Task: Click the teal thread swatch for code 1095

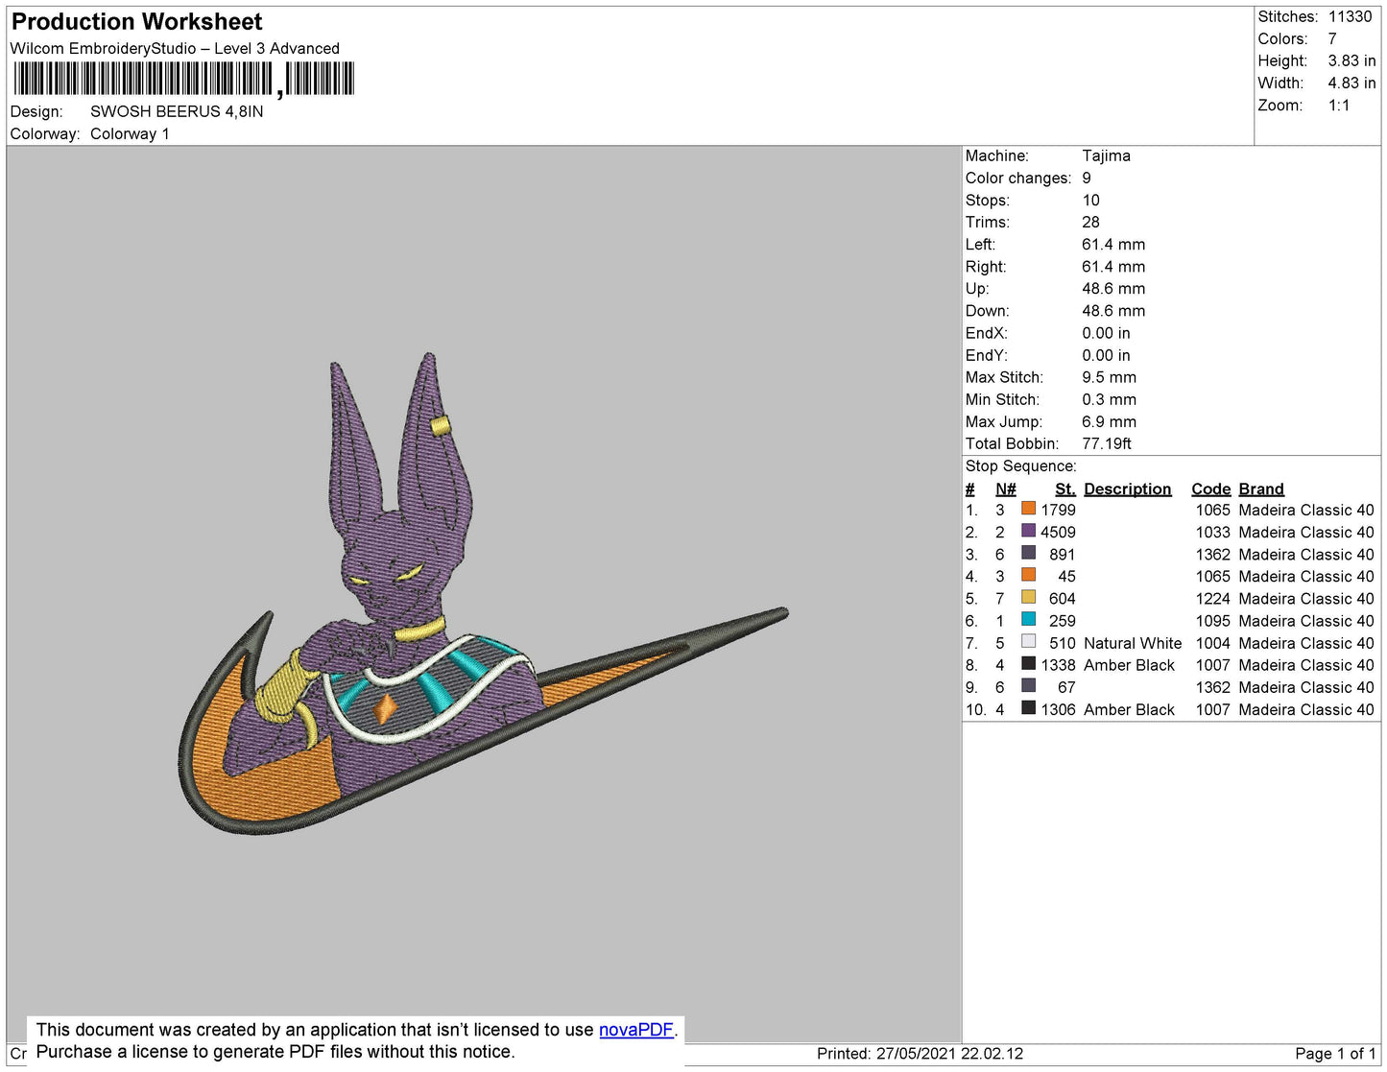Action: [x=1028, y=619]
